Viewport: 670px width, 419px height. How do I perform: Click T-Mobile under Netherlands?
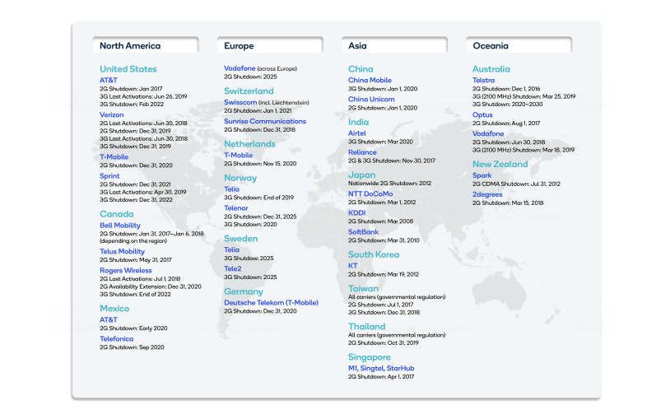click(239, 156)
